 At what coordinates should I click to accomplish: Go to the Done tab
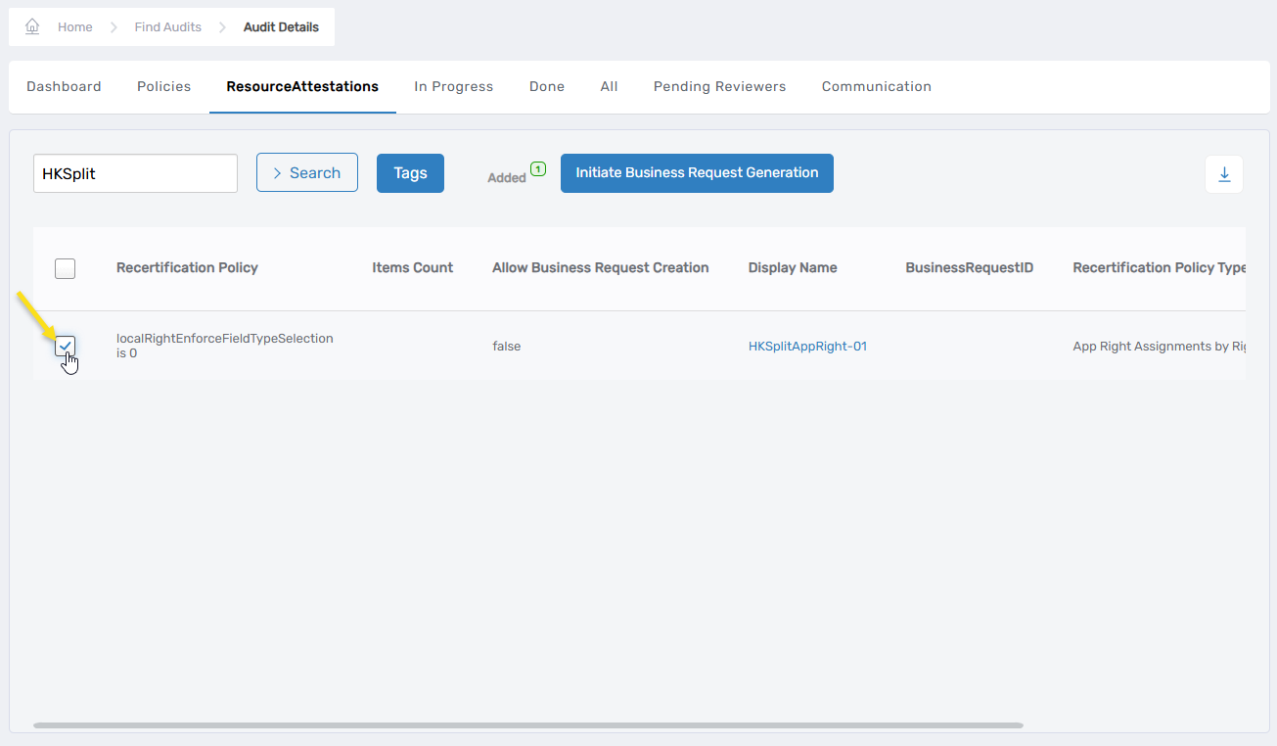[546, 87]
